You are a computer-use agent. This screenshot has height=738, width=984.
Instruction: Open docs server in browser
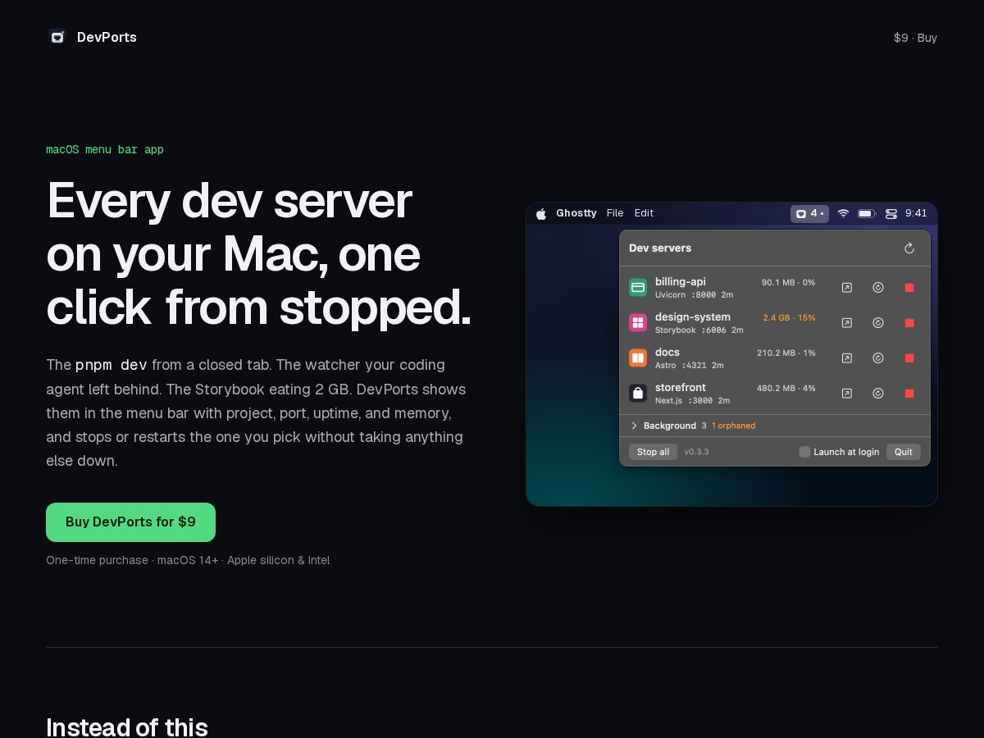pyautogui.click(x=847, y=358)
